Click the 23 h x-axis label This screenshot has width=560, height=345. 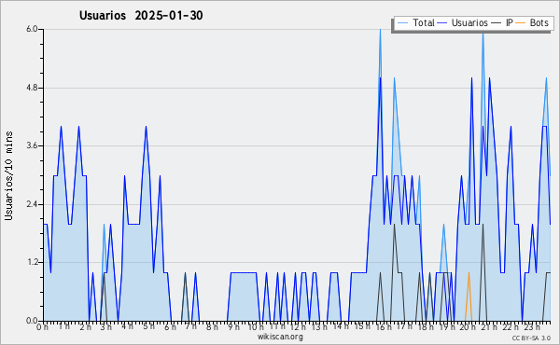[532, 327]
